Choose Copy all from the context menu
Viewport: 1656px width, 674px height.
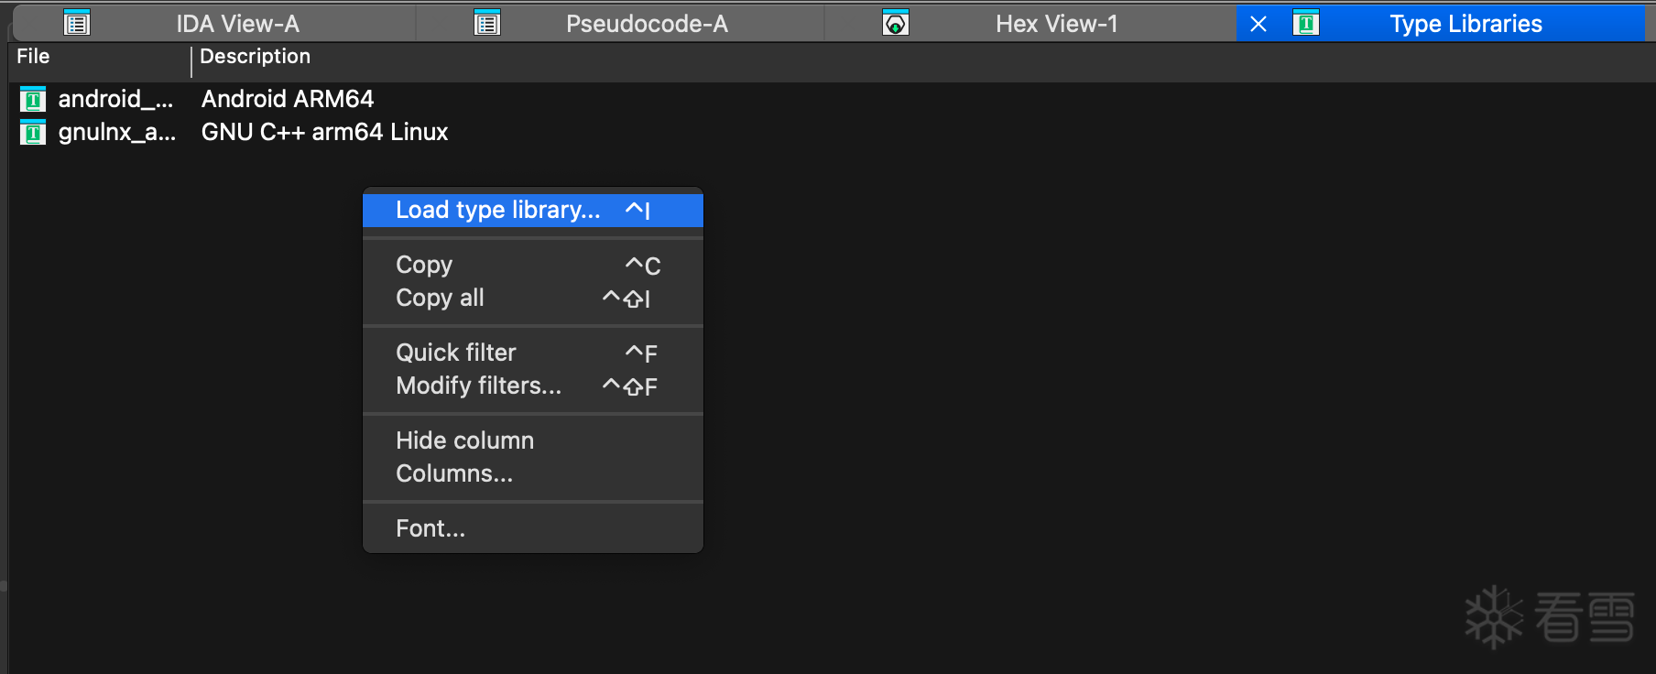pos(440,298)
